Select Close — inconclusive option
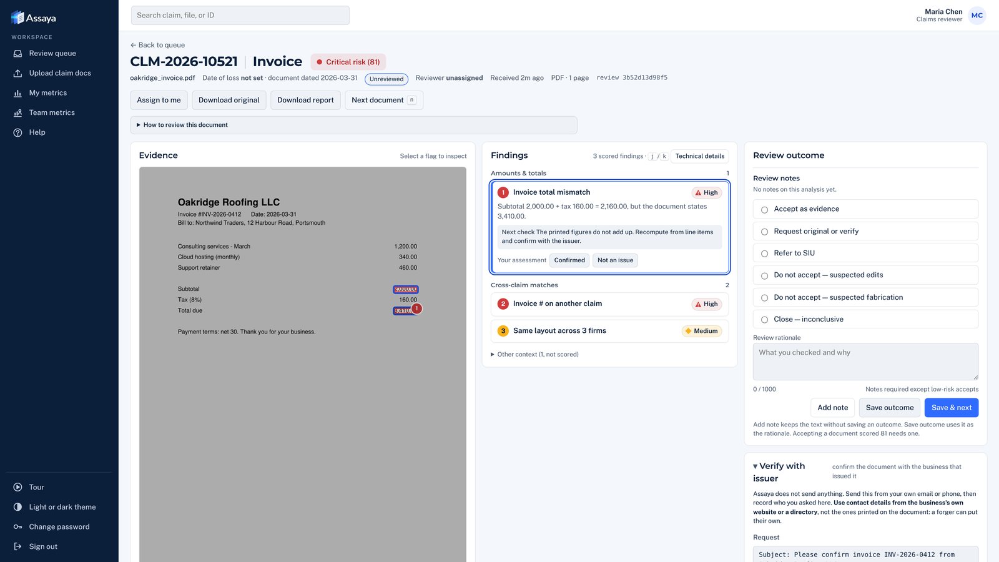 click(x=865, y=319)
